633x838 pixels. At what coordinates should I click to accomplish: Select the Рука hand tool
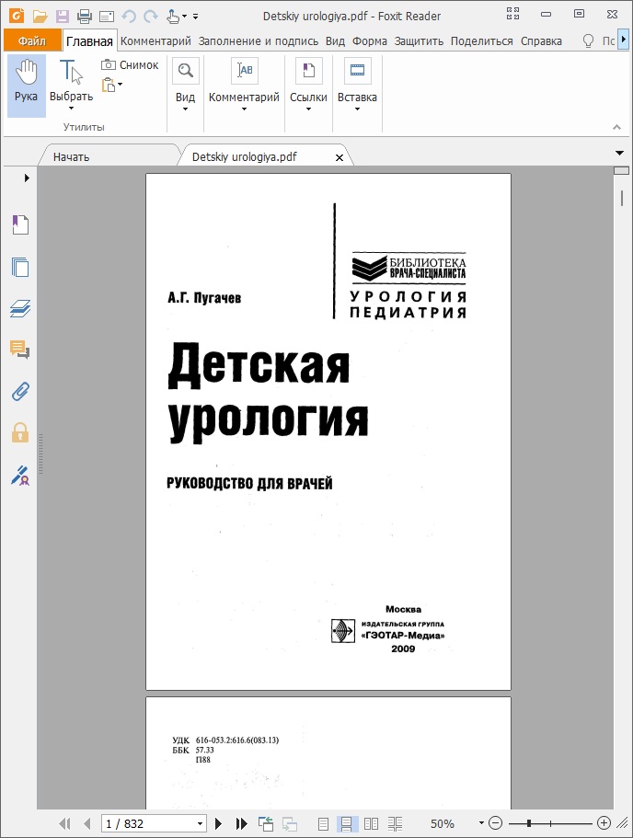(x=26, y=86)
